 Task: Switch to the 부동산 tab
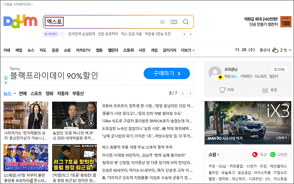(x=78, y=93)
